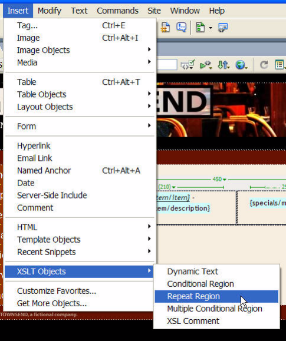
Task: Click the green 450 table width indicator
Action: pos(219,179)
